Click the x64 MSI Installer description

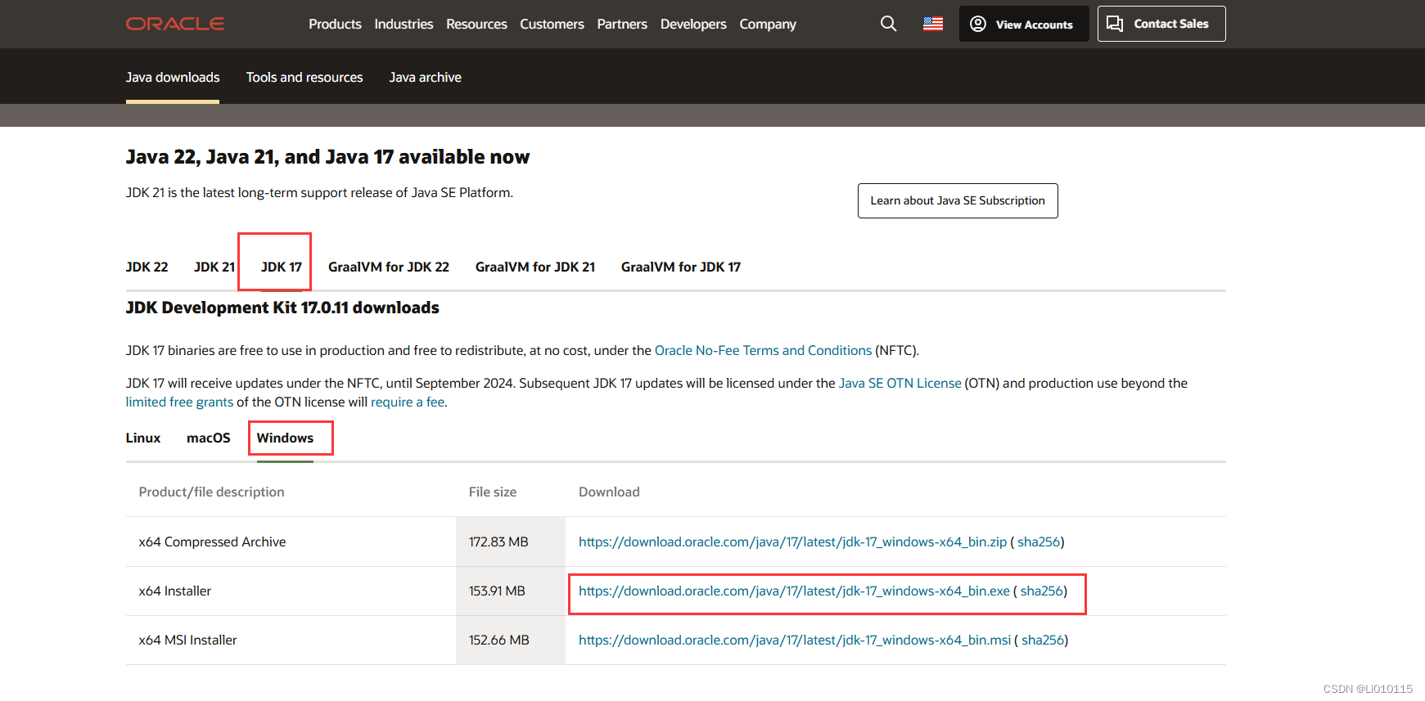click(188, 640)
